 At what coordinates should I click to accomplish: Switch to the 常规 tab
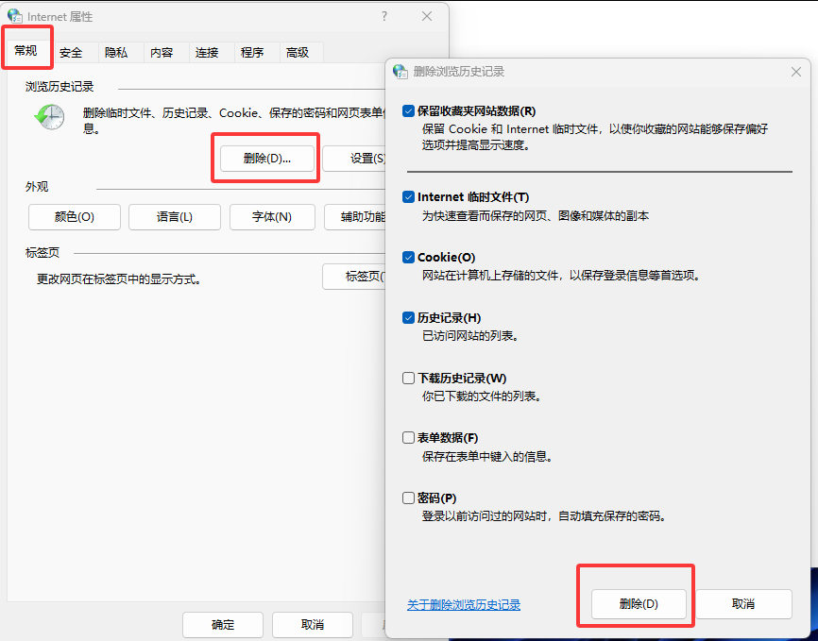click(26, 51)
